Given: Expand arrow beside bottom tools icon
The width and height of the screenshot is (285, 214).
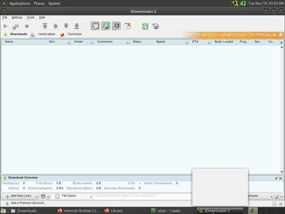Looking at the screenshot, I should [x=282, y=196].
